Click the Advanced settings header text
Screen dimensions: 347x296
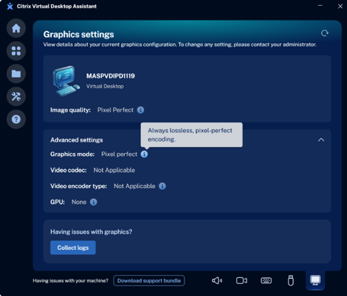77,140
